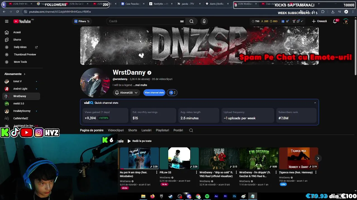Click the magnifier search button
Screen dimensions: 357x200
click(192, 21)
